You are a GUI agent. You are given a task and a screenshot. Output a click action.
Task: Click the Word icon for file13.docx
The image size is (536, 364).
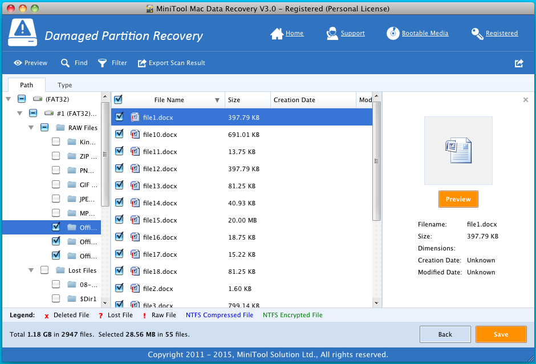click(x=135, y=186)
